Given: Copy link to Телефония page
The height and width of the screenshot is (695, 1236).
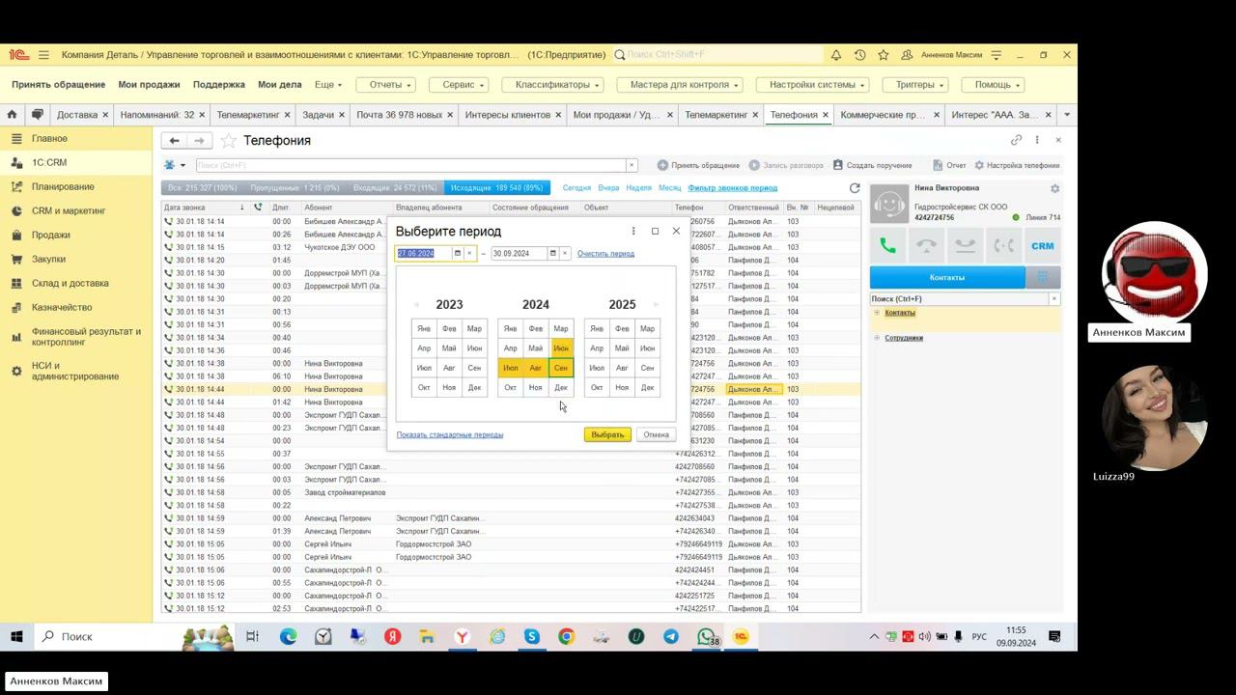Looking at the screenshot, I should pos(1016,140).
